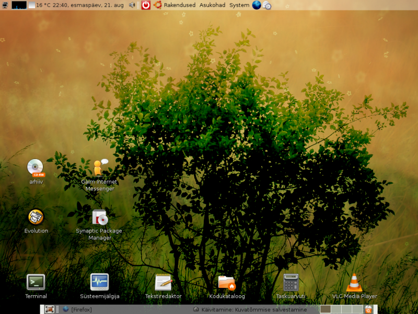Click the computer icon at the panel's left end
This screenshot has height=314, width=418.
coord(5,5)
